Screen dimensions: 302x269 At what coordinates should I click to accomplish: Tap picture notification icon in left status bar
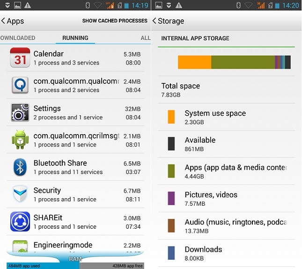coord(17,6)
